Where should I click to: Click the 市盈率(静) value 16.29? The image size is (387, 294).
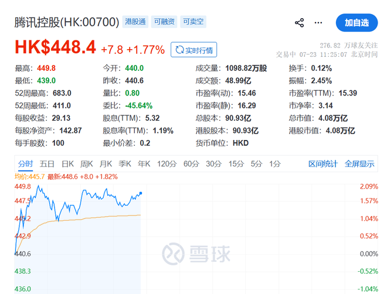click(247, 106)
